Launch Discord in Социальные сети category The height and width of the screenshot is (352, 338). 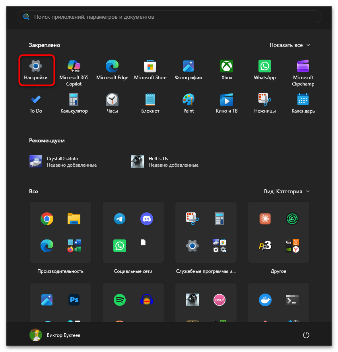tap(147, 219)
